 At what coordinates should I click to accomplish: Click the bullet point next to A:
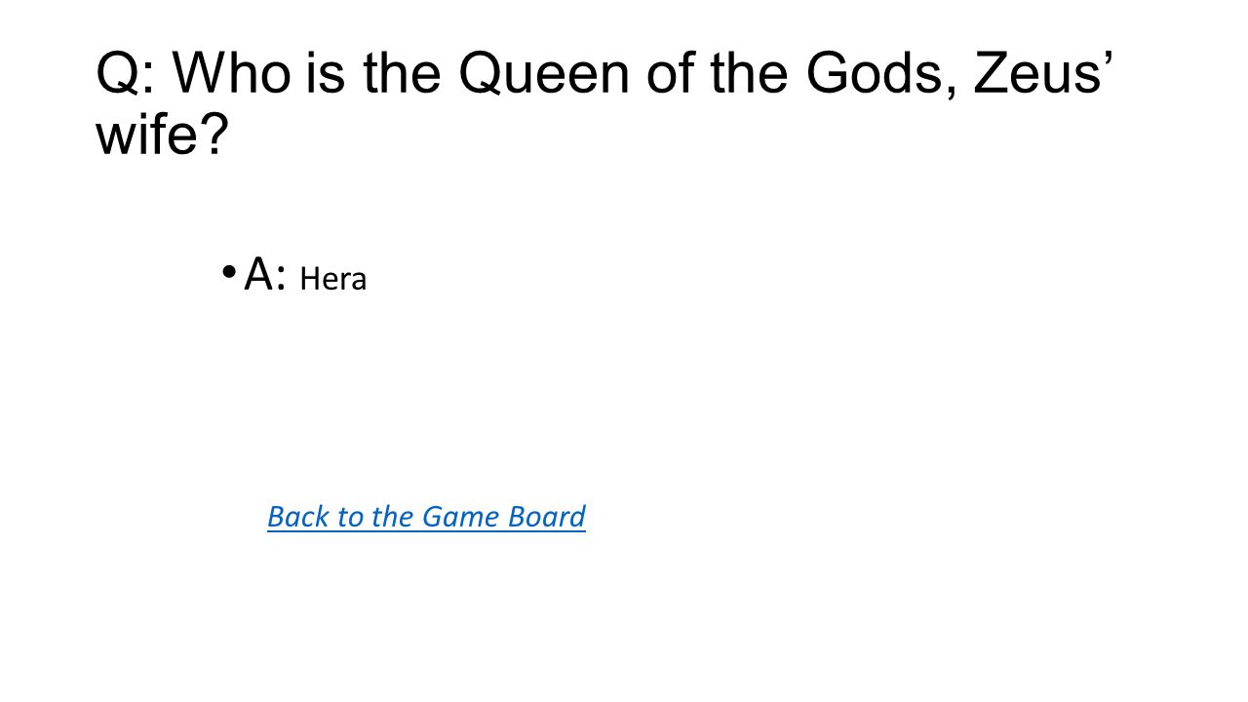[x=228, y=273]
